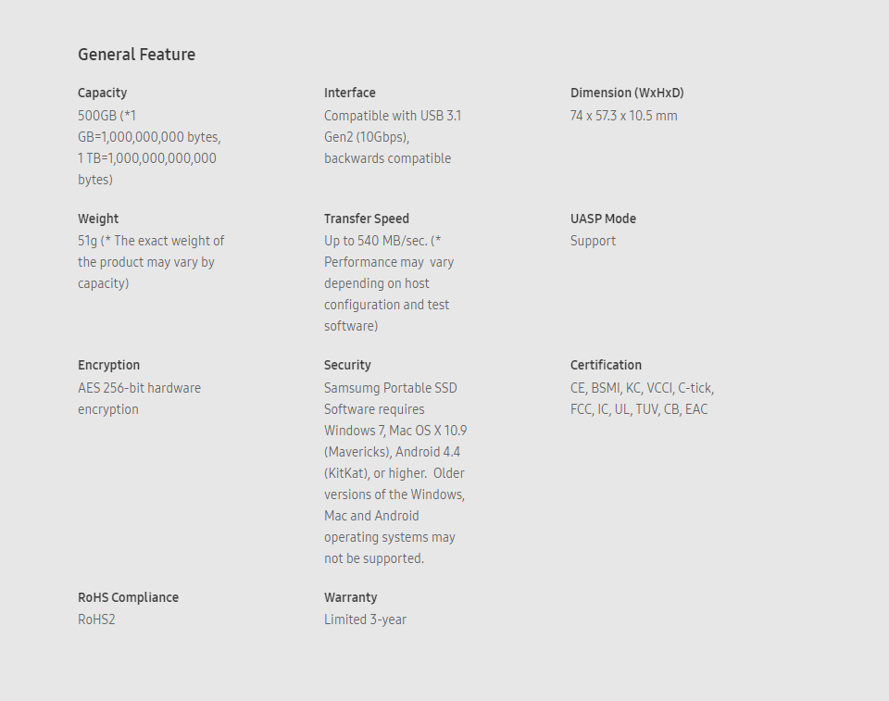Click the 500GB capacity description text

coord(150,147)
